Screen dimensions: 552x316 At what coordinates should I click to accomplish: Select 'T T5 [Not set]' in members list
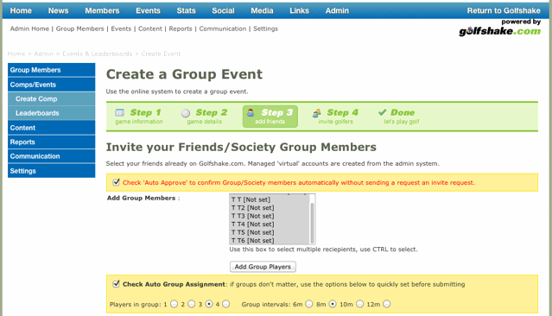tap(270, 232)
